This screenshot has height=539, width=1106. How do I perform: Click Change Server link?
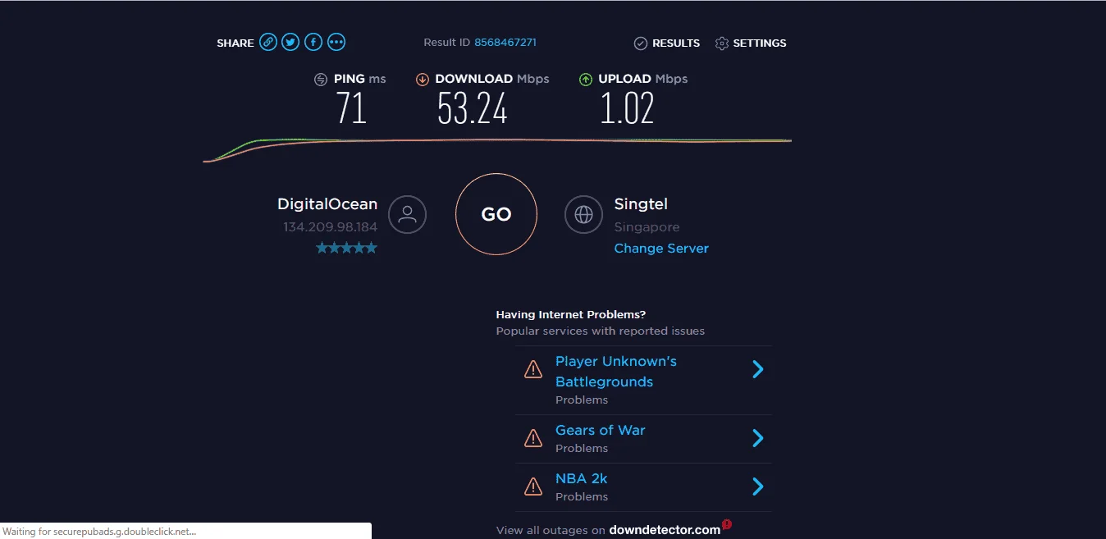pyautogui.click(x=661, y=249)
